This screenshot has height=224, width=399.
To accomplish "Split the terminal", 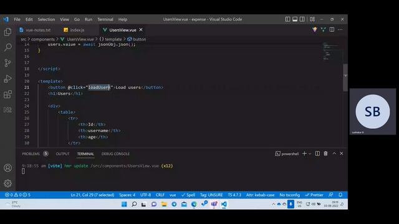I will (x=317, y=154).
